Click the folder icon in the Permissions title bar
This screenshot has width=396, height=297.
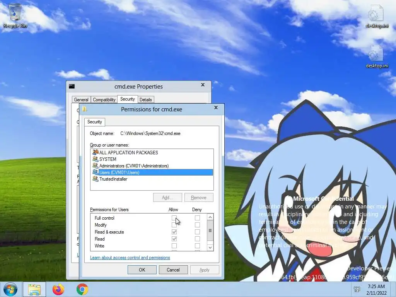pyautogui.click(x=85, y=109)
